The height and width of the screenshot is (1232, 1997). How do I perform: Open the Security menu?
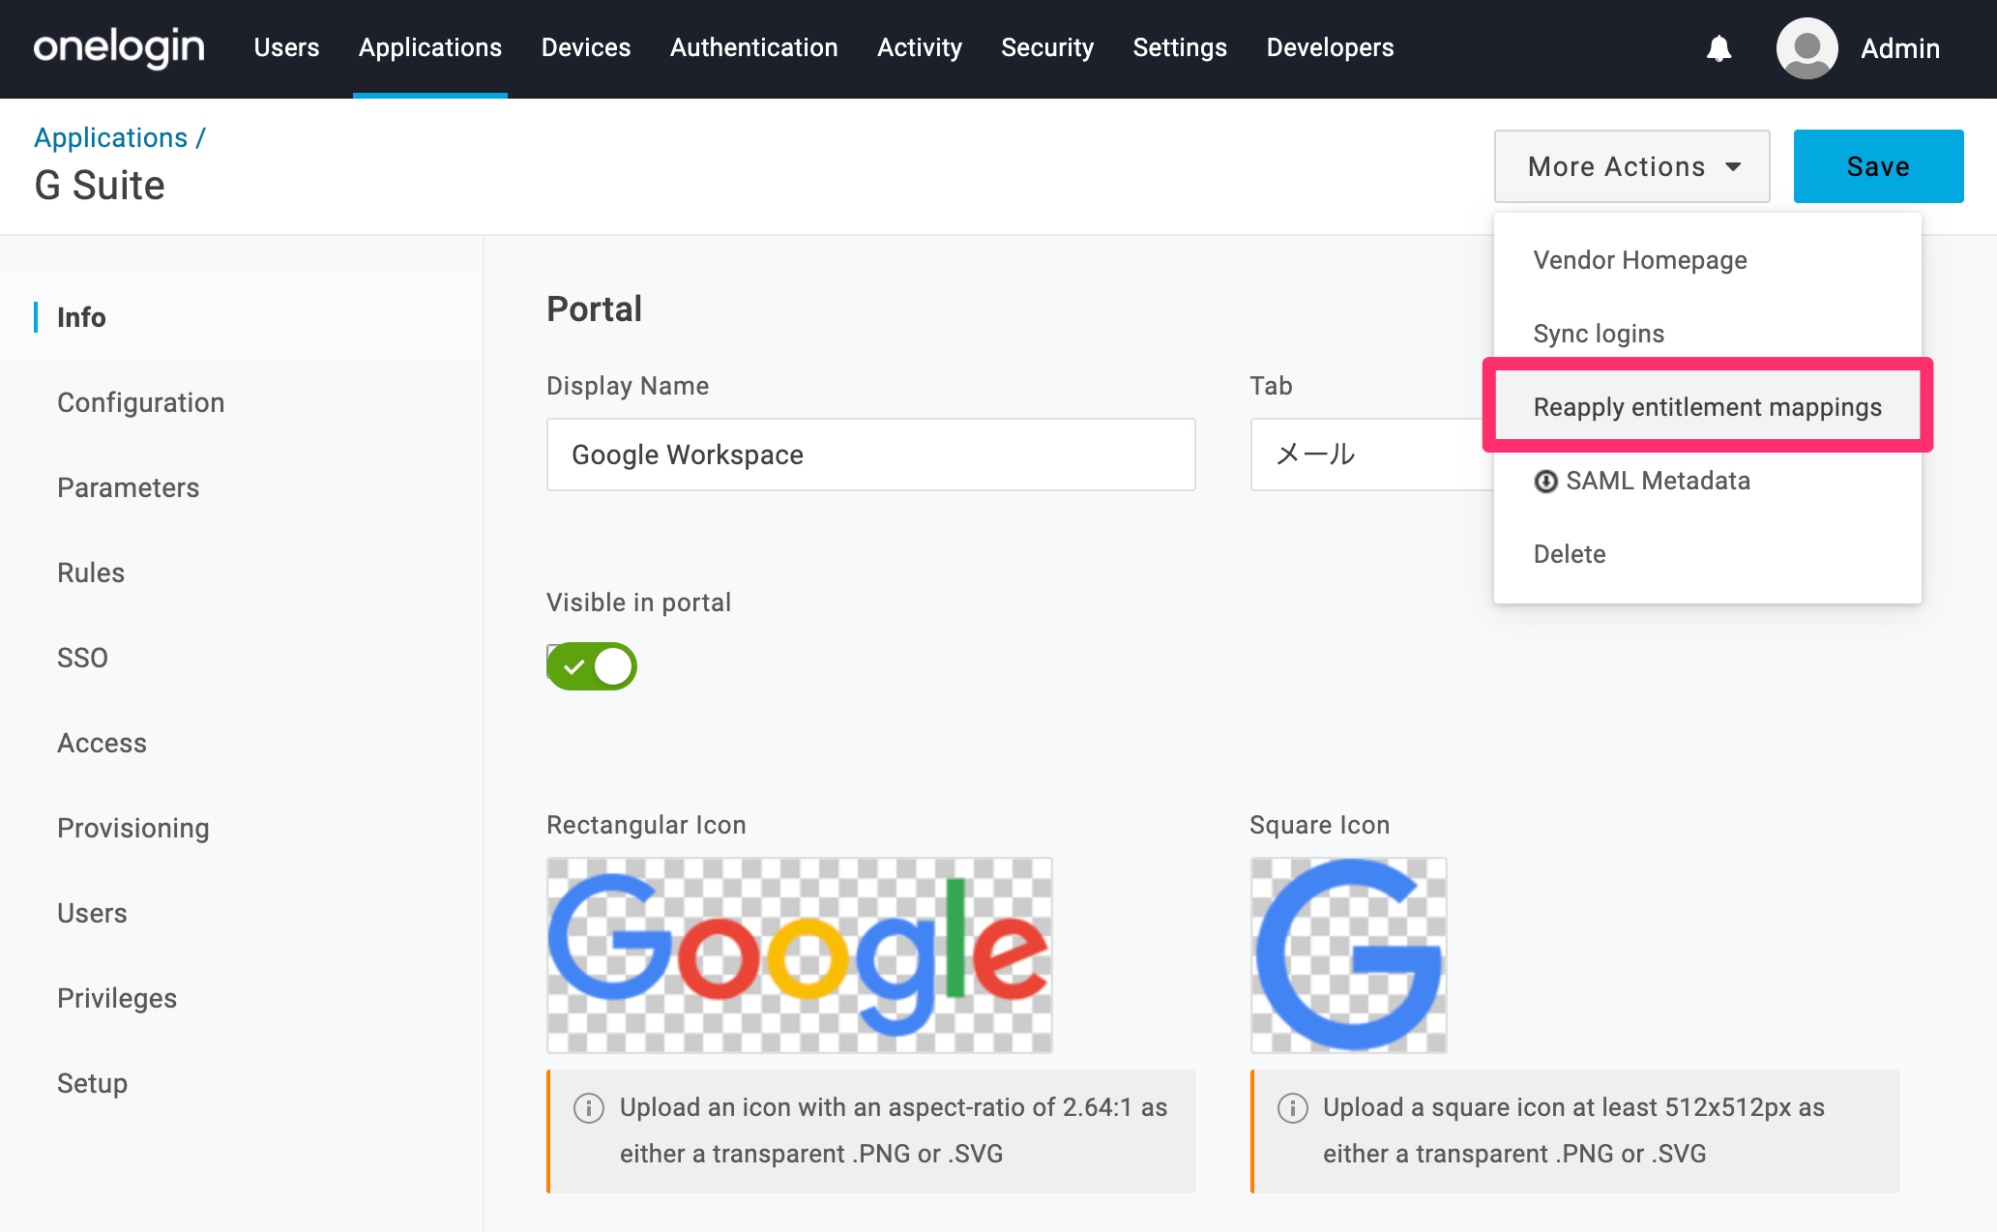pyautogui.click(x=1047, y=47)
